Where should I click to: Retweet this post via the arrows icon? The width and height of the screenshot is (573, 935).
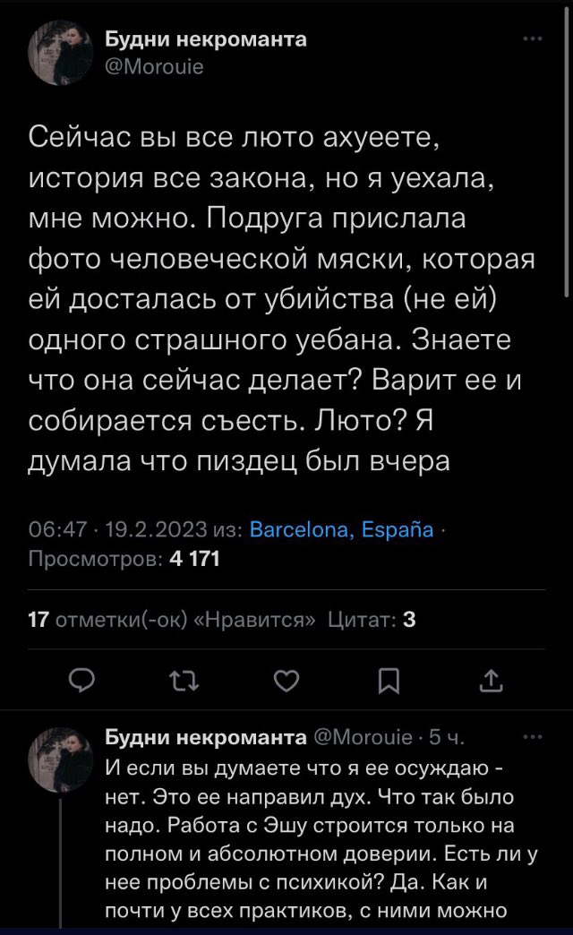pyautogui.click(x=184, y=682)
